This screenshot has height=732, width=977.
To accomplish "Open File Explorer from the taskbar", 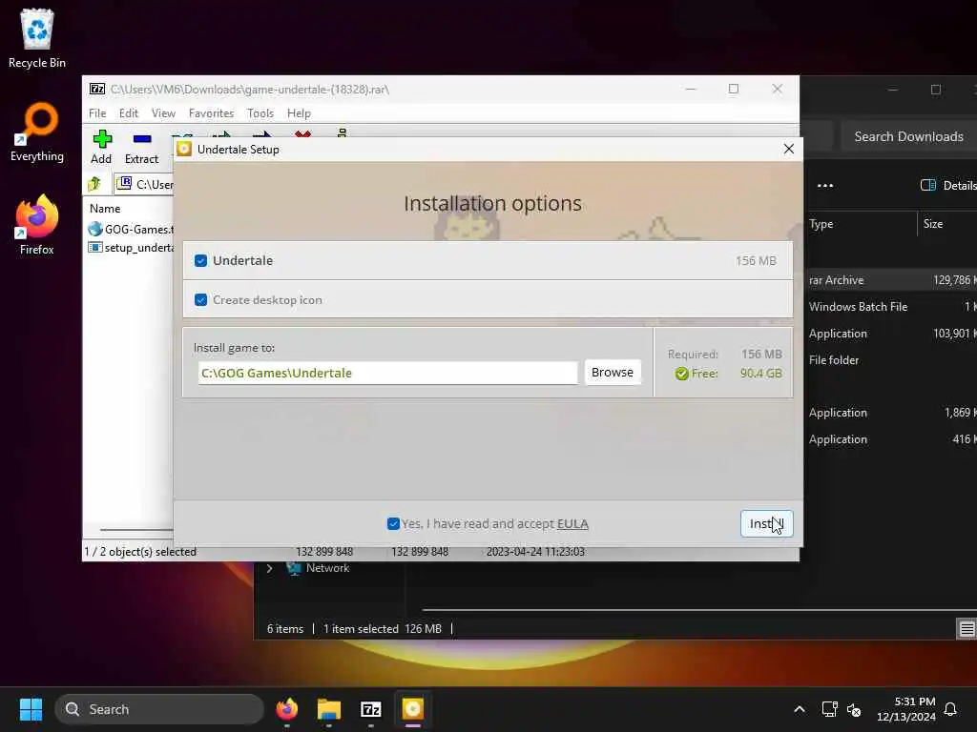I will tap(329, 709).
